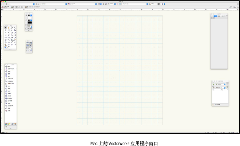
Task: Click the yellow tool set icon at Tool Sets bottom
Action: click(x=9, y=124)
